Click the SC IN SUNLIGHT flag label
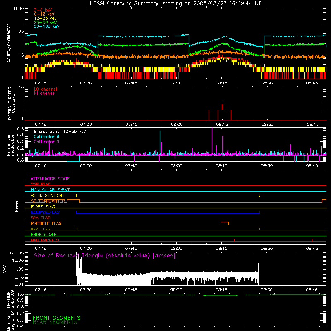The width and height of the screenshot is (331, 331). (x=48, y=195)
